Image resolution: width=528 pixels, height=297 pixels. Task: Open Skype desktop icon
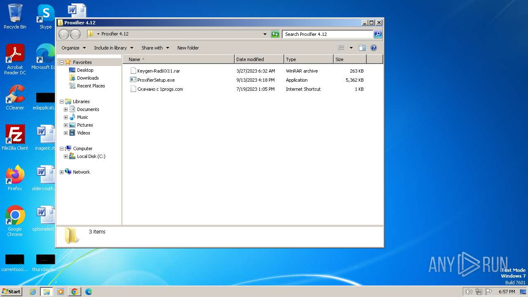pos(46,16)
